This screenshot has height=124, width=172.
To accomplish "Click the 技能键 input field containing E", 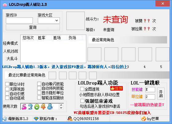I will pyautogui.click(x=150, y=90).
